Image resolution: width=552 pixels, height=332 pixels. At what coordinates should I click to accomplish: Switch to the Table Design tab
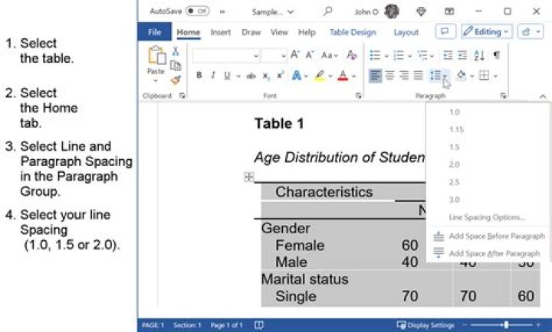[353, 32]
